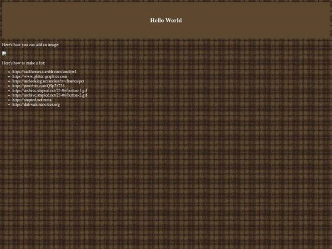Select the melonking.net frames/pet list item
This screenshot has width=332, height=249.
click(x=48, y=81)
